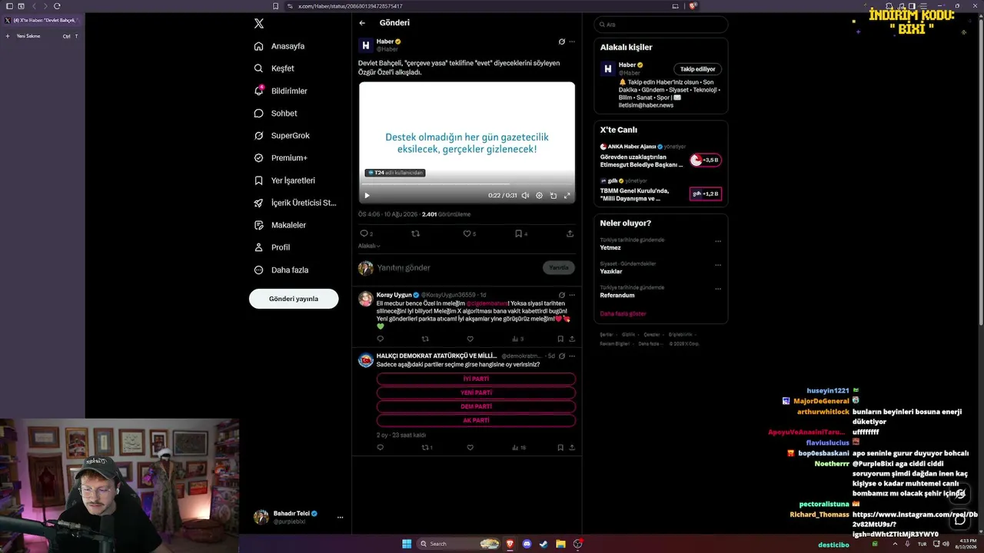Click the Yanıtla reply button
Image resolution: width=984 pixels, height=553 pixels.
pyautogui.click(x=559, y=268)
